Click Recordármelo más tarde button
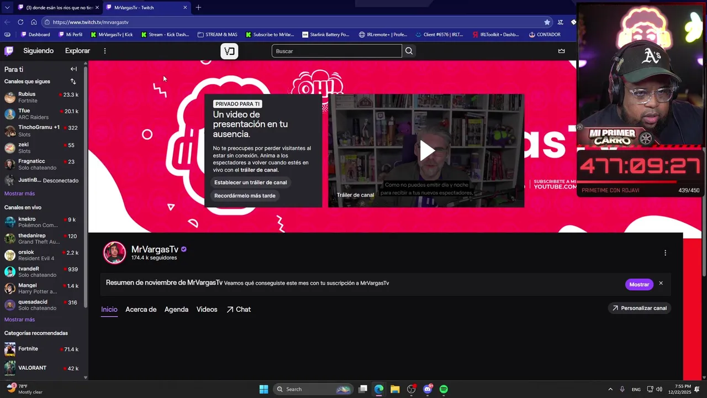The width and height of the screenshot is (707, 398). click(x=245, y=196)
